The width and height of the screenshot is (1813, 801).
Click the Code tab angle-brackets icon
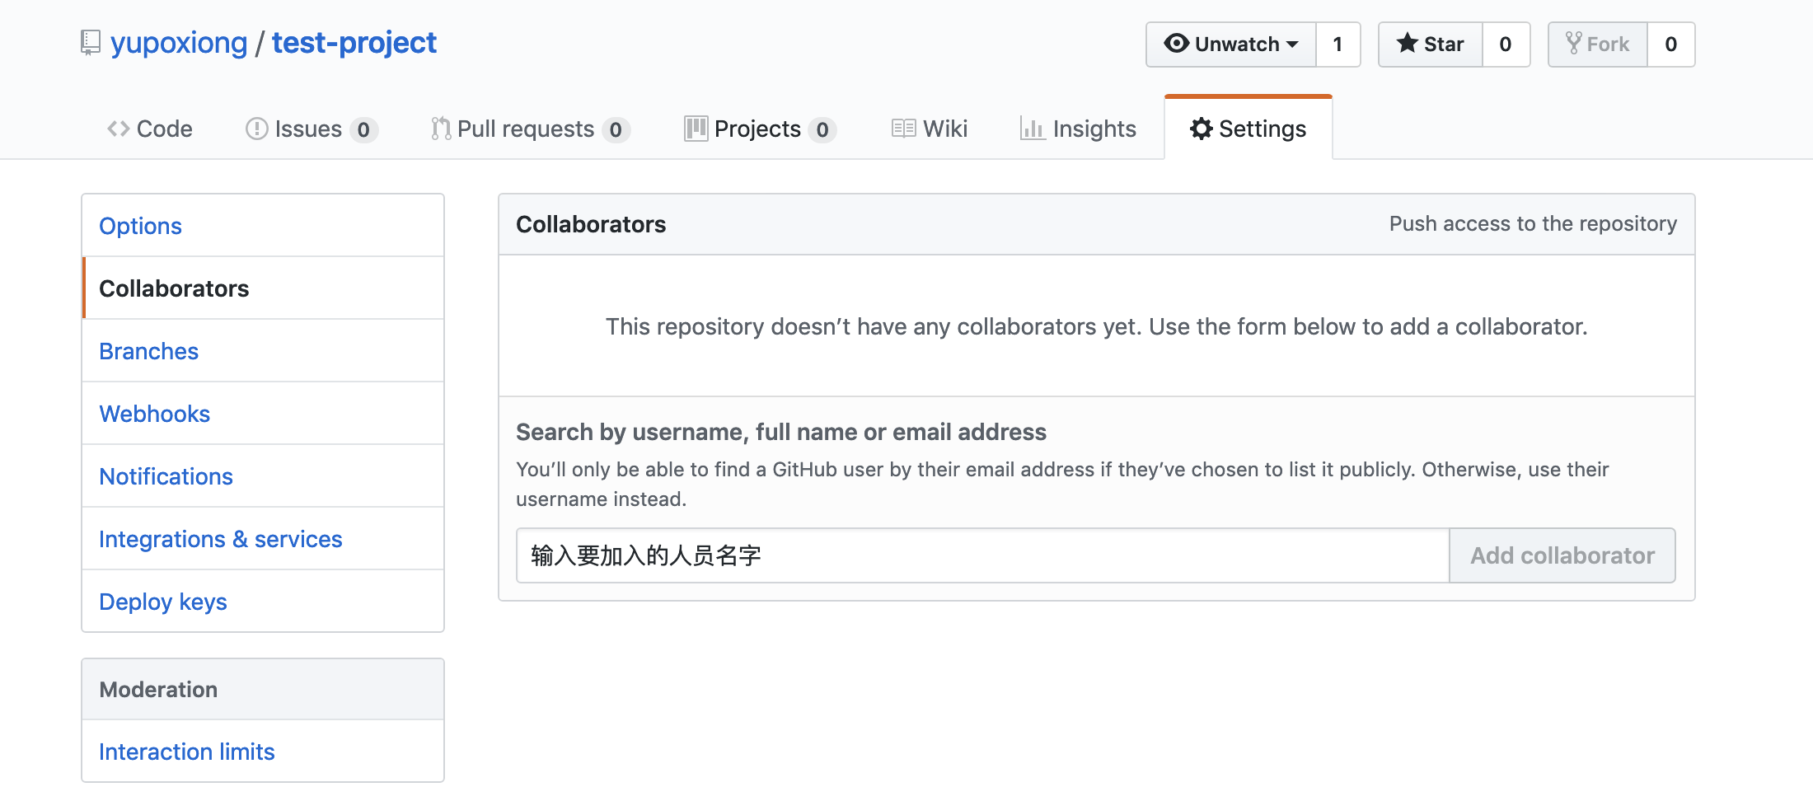119,129
